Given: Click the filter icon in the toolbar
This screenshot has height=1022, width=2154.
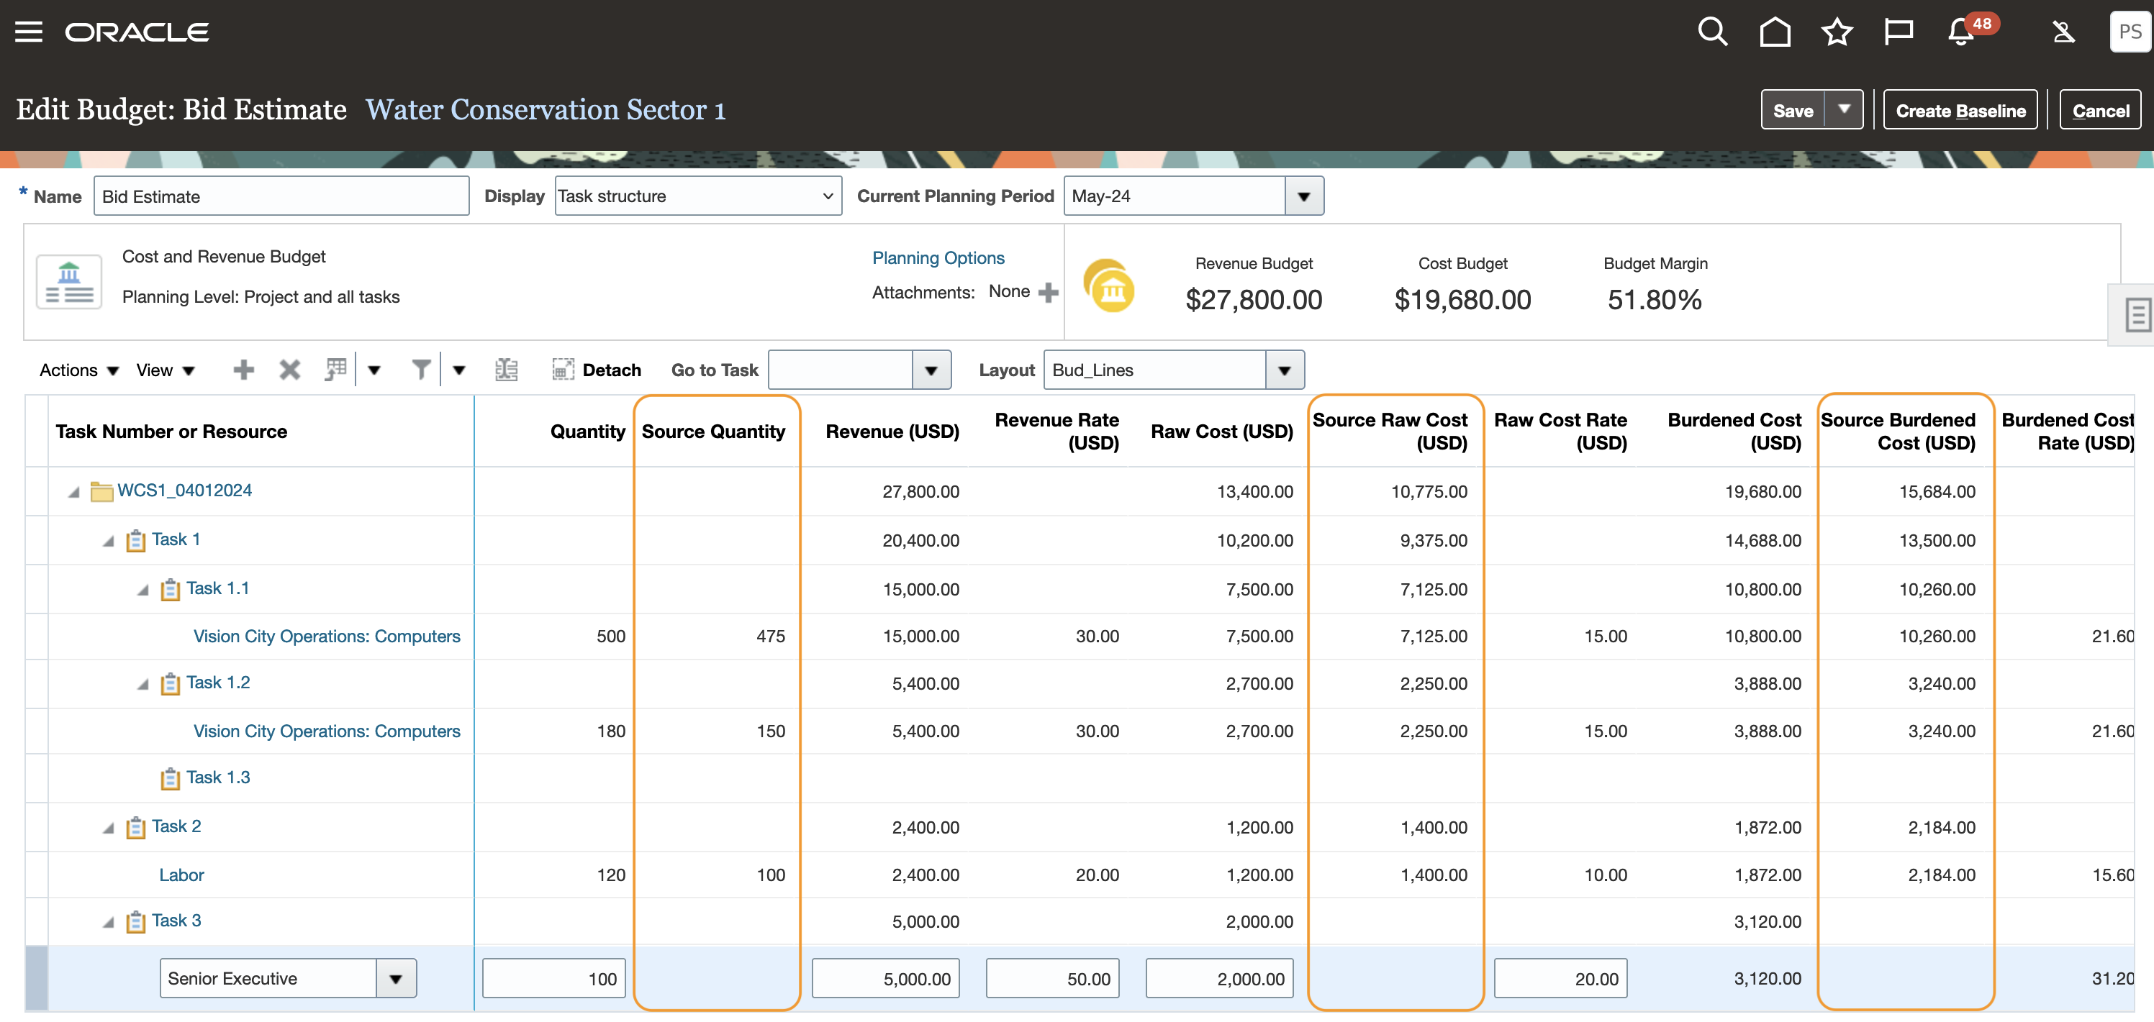Looking at the screenshot, I should click(x=419, y=370).
